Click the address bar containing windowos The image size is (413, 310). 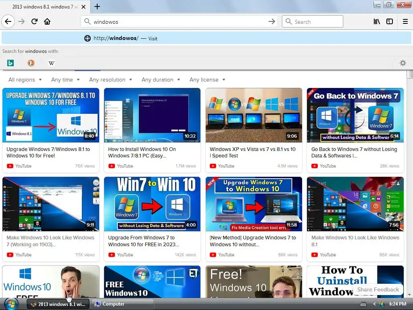click(x=179, y=22)
